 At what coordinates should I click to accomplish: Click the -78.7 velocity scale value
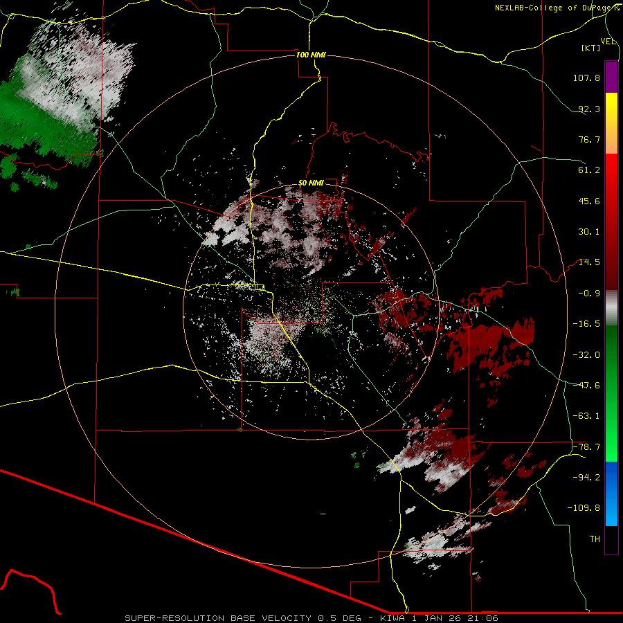click(x=586, y=447)
